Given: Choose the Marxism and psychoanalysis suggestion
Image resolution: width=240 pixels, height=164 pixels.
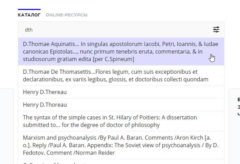Looking at the screenshot, I should [121, 145].
